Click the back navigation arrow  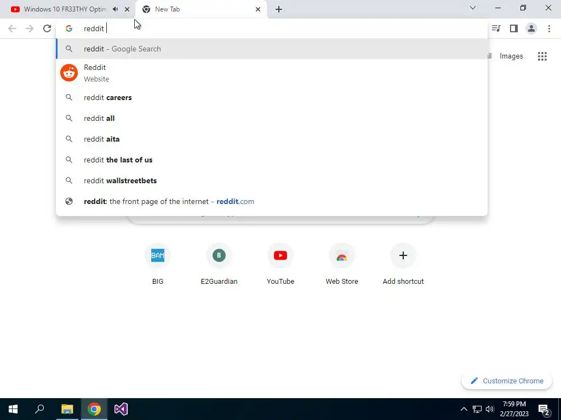point(12,28)
